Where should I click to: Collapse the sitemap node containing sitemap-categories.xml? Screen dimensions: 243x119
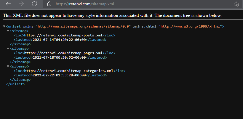click(x=8, y=66)
